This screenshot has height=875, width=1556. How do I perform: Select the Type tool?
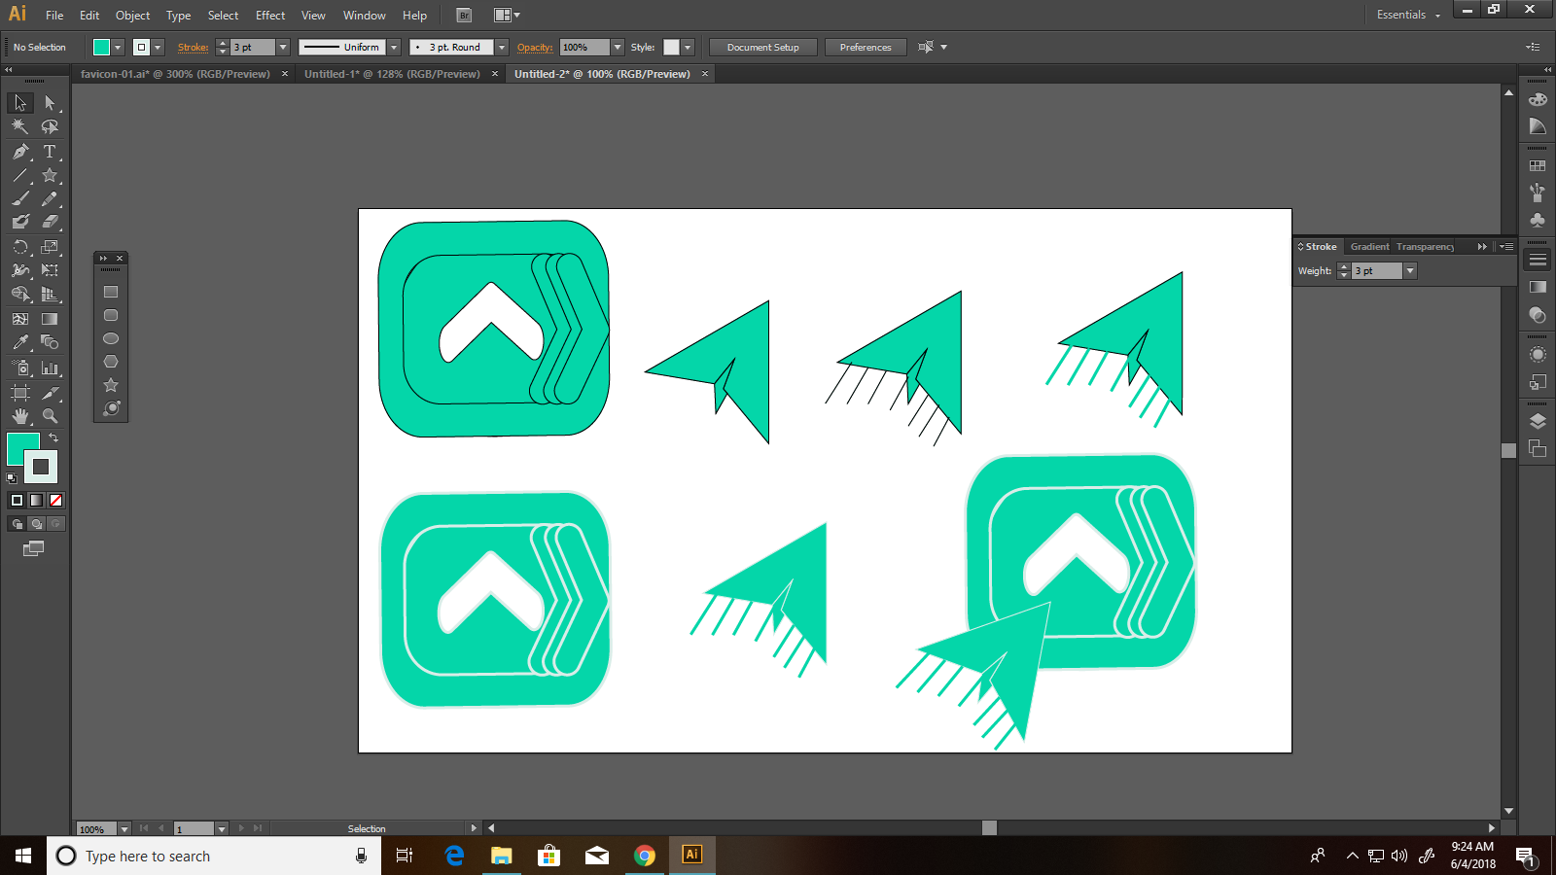pyautogui.click(x=50, y=152)
